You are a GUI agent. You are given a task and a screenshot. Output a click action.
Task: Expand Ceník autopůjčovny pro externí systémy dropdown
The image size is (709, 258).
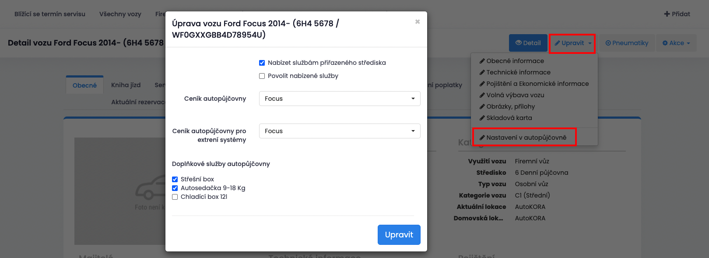pos(340,131)
